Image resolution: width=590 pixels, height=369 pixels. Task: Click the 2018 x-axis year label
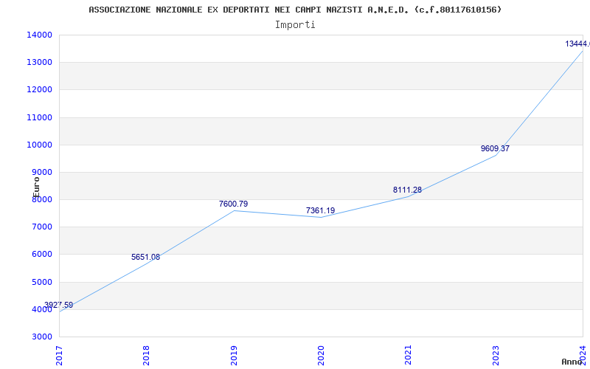click(x=147, y=354)
